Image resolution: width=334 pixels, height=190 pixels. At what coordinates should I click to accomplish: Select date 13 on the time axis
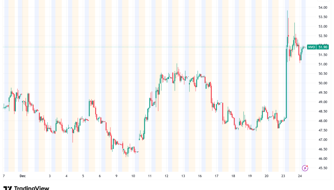tap(183, 177)
